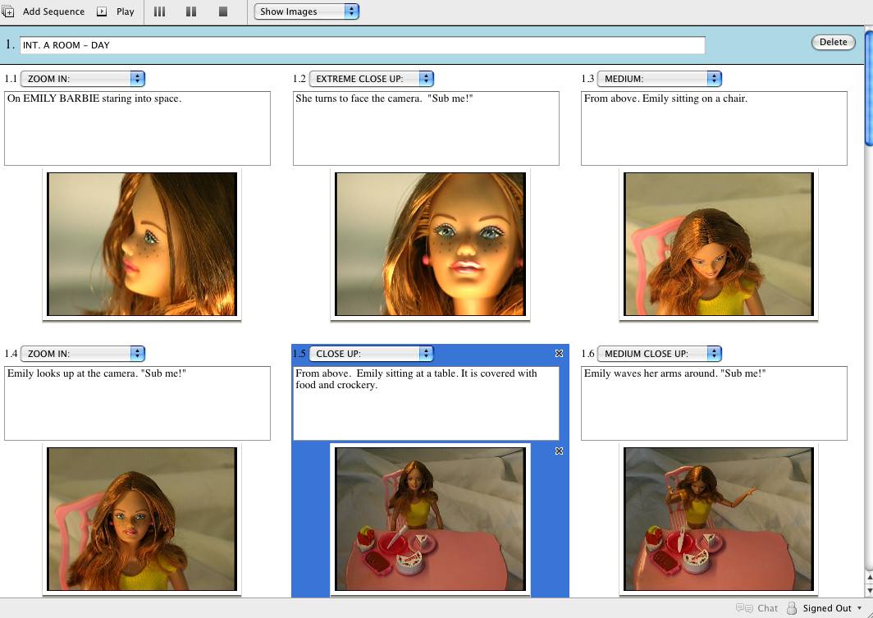The image size is (873, 618).
Task: Click shot number 1.6 label
Action: (x=587, y=354)
